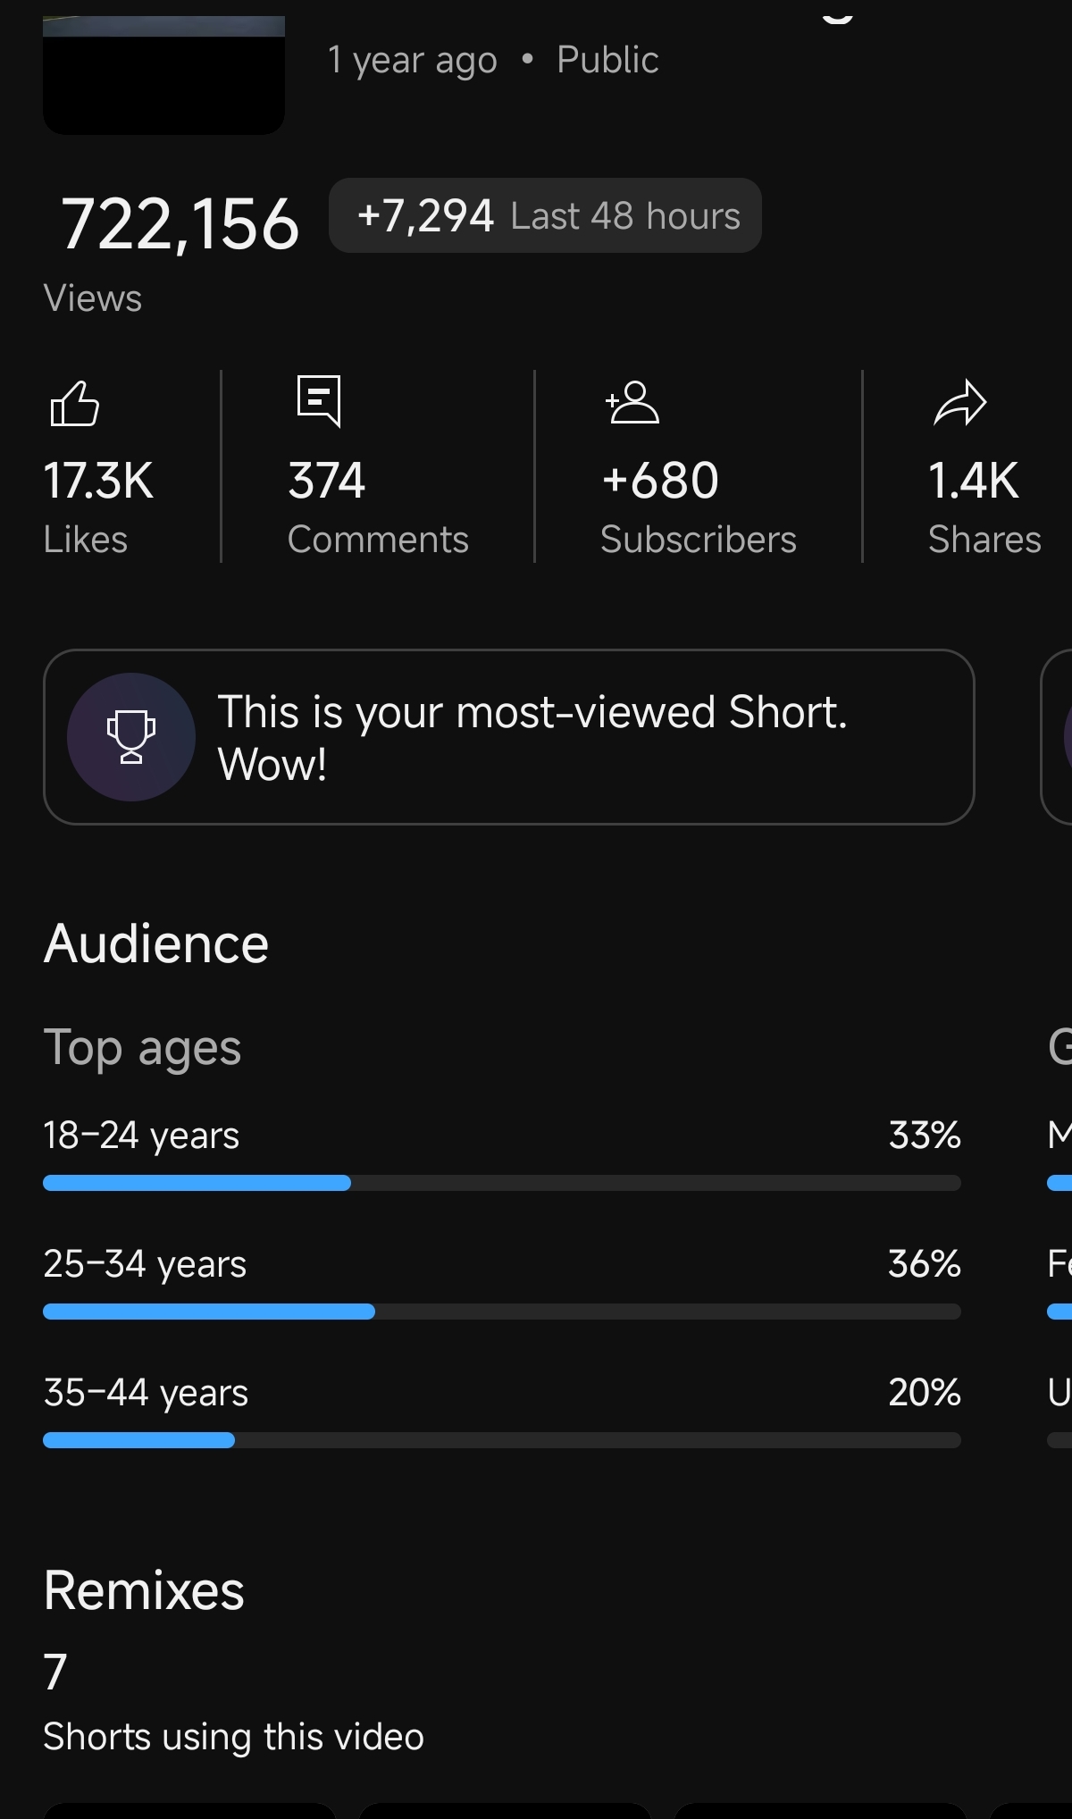
Task: Tap the Remixes section heading
Action: coord(144,1591)
